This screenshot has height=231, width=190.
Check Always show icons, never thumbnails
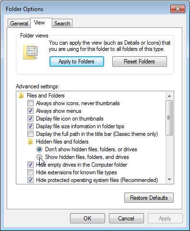(30, 103)
